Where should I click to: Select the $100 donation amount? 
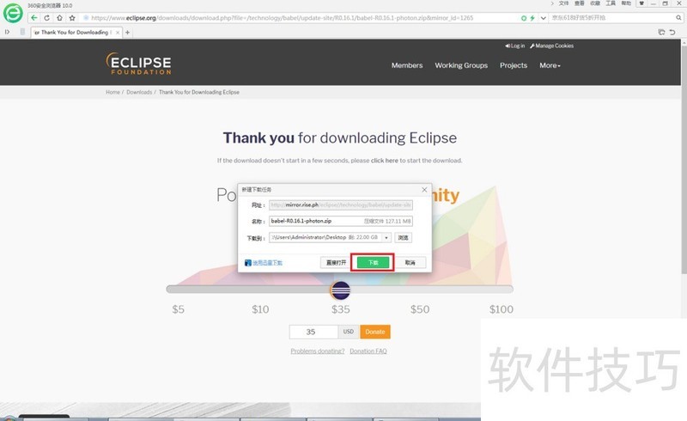tap(502, 309)
